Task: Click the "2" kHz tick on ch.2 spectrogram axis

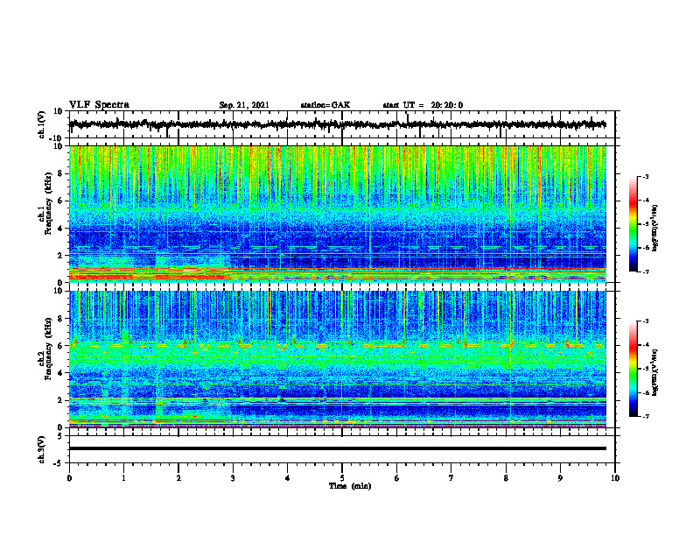Action: point(60,400)
